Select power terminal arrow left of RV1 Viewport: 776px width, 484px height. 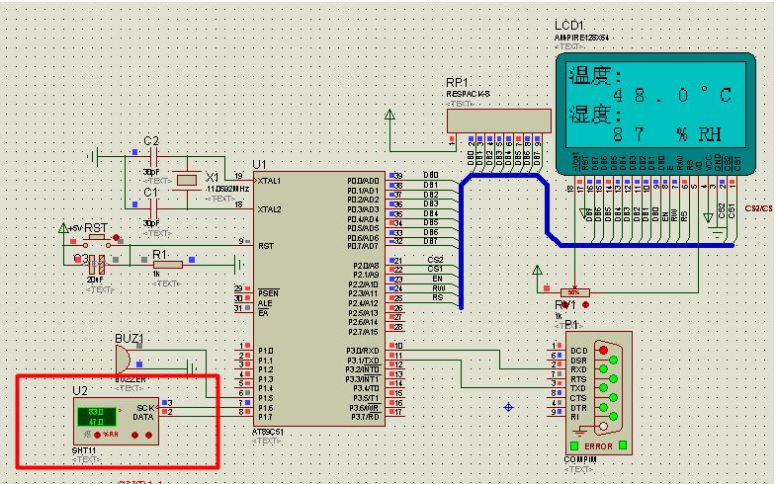[x=537, y=270]
